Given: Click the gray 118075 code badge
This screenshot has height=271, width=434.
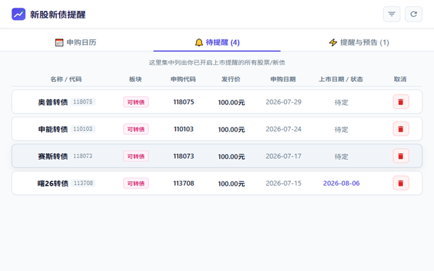Looking at the screenshot, I should point(83,102).
